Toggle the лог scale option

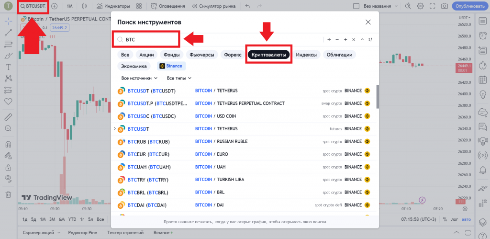pos(455,219)
